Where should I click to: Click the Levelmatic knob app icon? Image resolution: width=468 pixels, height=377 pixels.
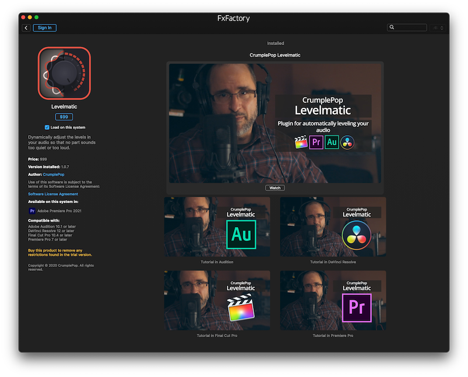click(64, 73)
